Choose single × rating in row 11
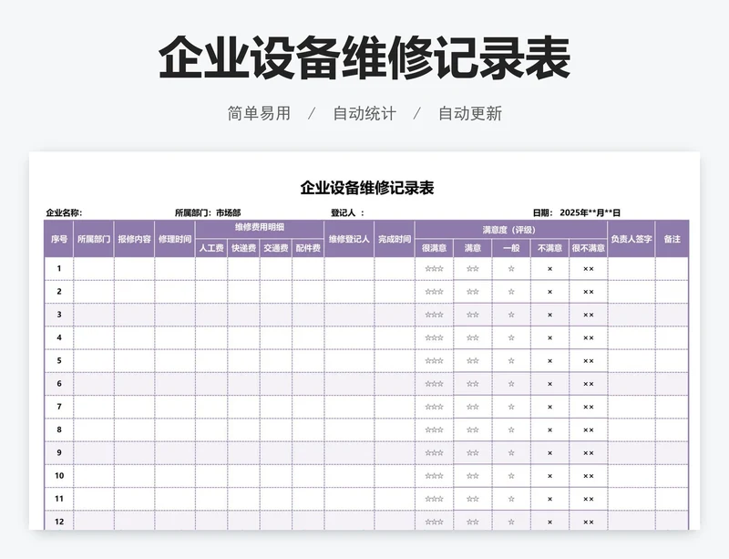The height and width of the screenshot is (559, 729). pos(549,499)
